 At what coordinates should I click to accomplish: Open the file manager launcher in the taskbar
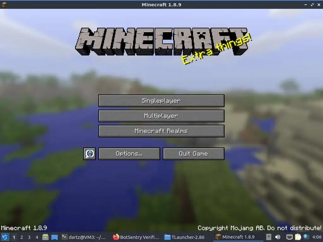(45, 237)
